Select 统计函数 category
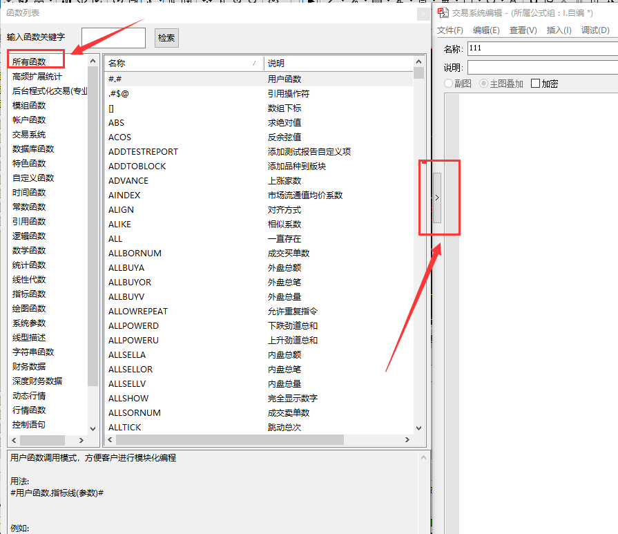Image resolution: width=618 pixels, height=534 pixels. (x=29, y=265)
